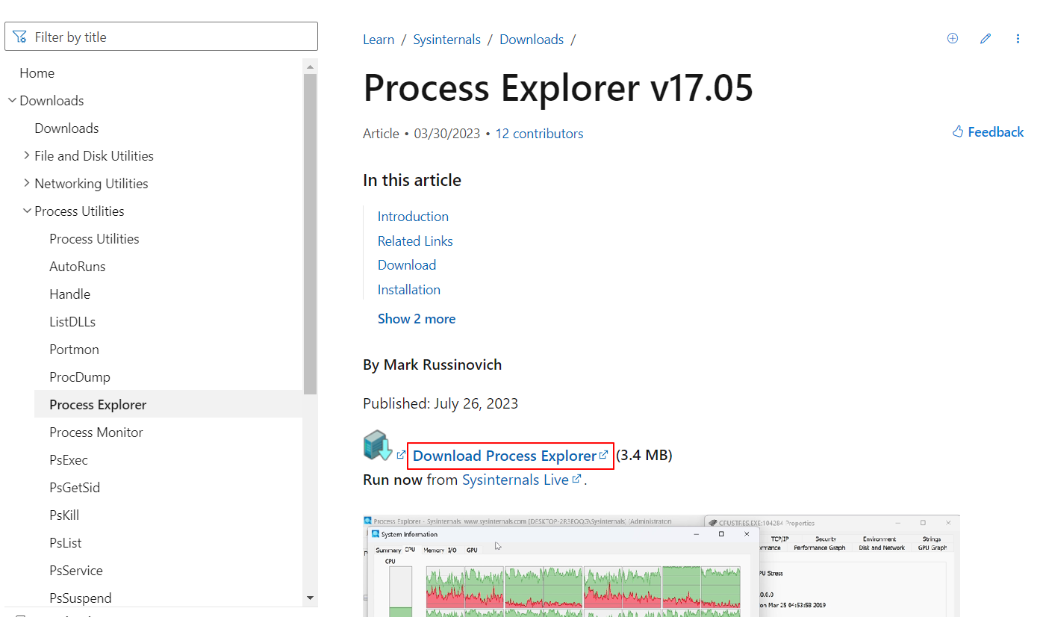This screenshot has height=617, width=1043.
Task: Click Download Process Explorer link
Action: (511, 456)
